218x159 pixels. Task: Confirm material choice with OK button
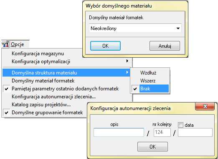[105, 46]
